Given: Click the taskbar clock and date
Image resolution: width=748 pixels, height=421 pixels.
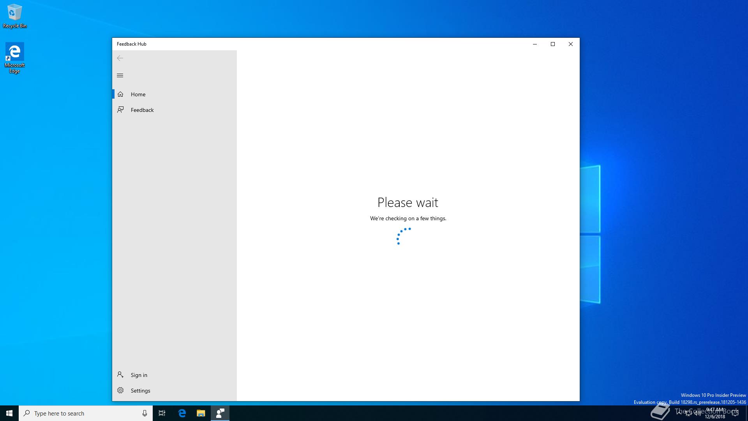Looking at the screenshot, I should [x=715, y=413].
